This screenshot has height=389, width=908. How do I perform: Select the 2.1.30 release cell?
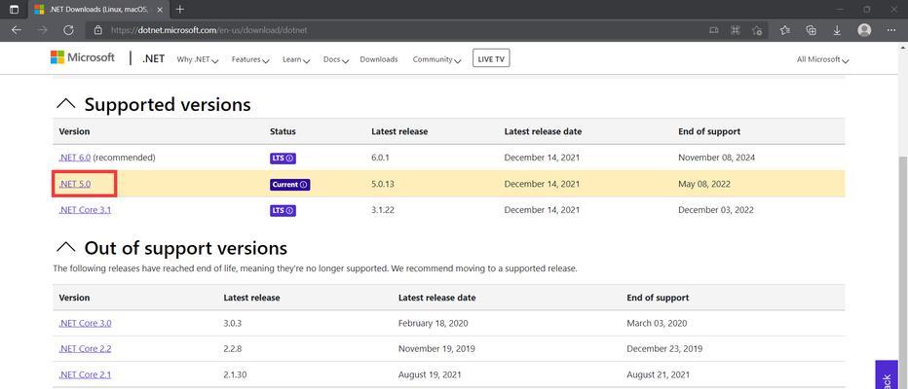235,375
